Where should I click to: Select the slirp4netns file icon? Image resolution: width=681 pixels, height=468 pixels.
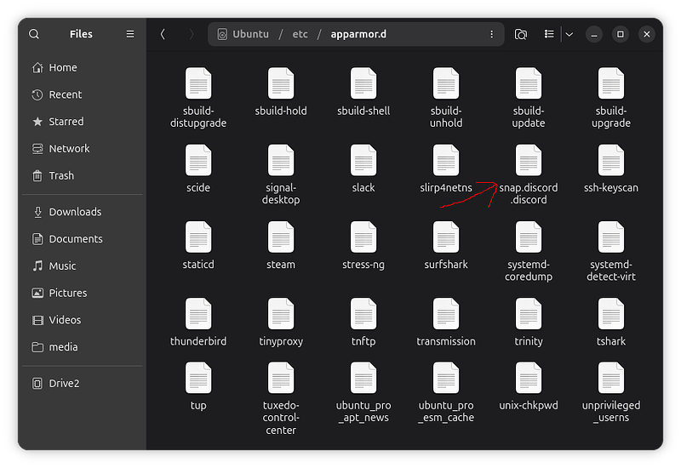(x=446, y=162)
